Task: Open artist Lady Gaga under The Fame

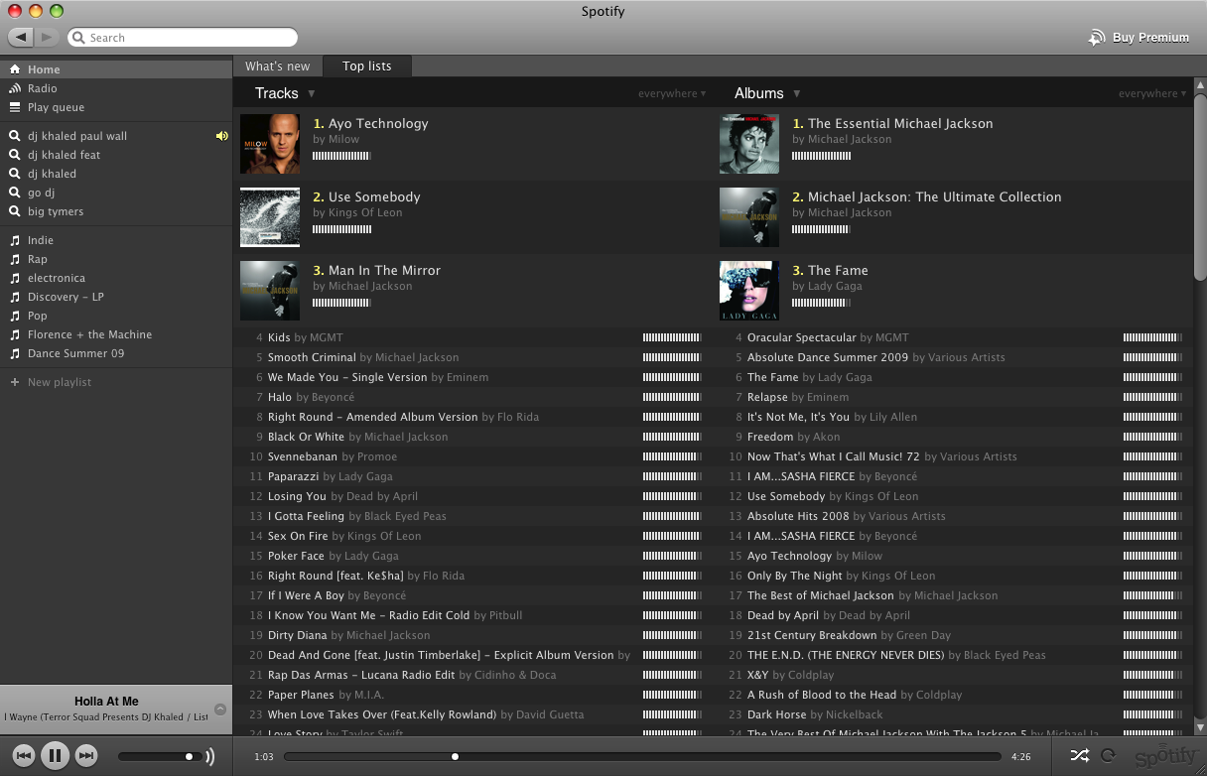Action: pyautogui.click(x=835, y=286)
